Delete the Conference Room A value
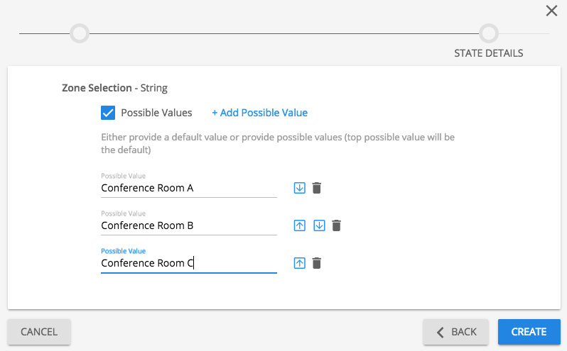This screenshot has height=351, width=567. pos(317,188)
